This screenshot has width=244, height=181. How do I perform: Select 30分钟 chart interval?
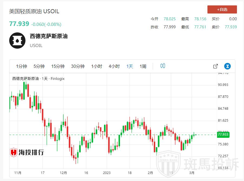point(78,66)
